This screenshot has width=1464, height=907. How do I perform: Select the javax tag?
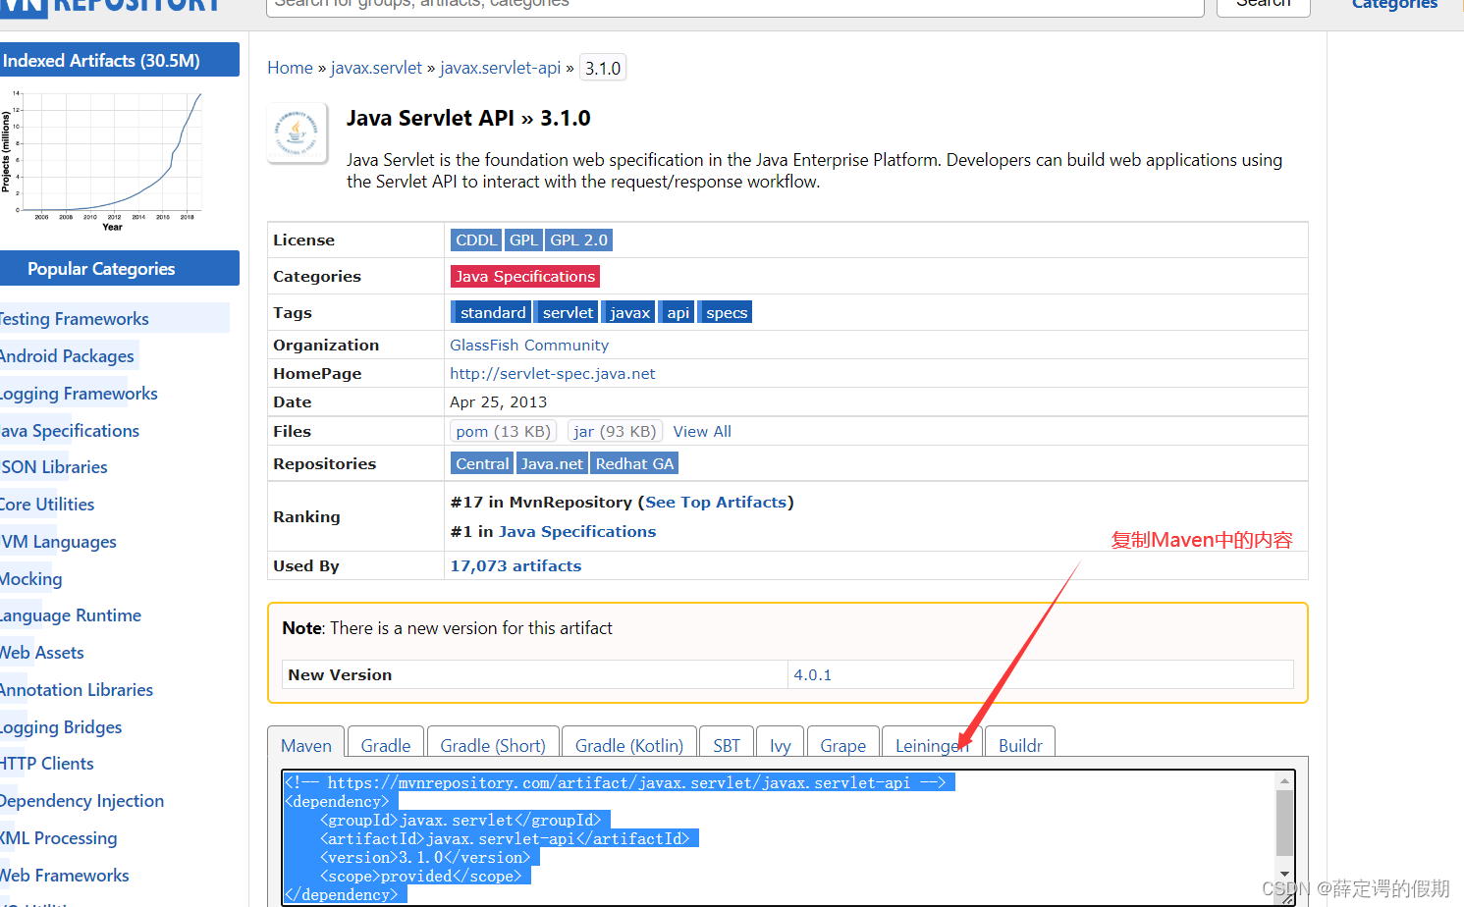click(628, 313)
